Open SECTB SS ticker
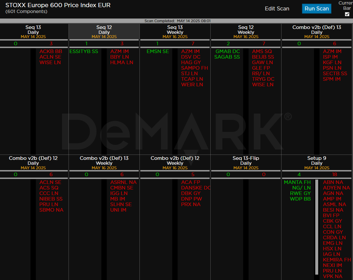Screen dimensions: 353x280 [335, 74]
